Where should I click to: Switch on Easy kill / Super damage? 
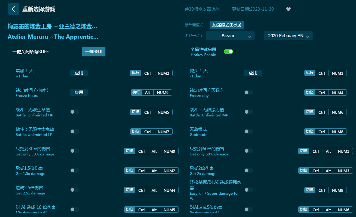point(248,190)
